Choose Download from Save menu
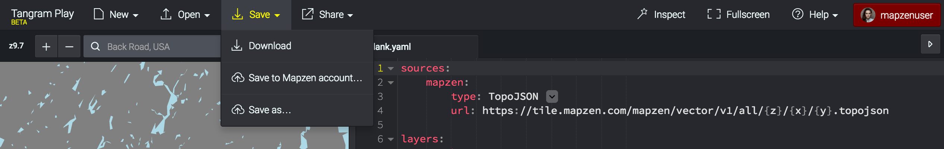The width and height of the screenshot is (944, 149). (270, 46)
